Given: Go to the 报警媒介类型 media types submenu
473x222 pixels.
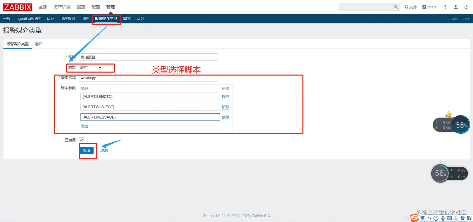Looking at the screenshot, I should (106, 19).
